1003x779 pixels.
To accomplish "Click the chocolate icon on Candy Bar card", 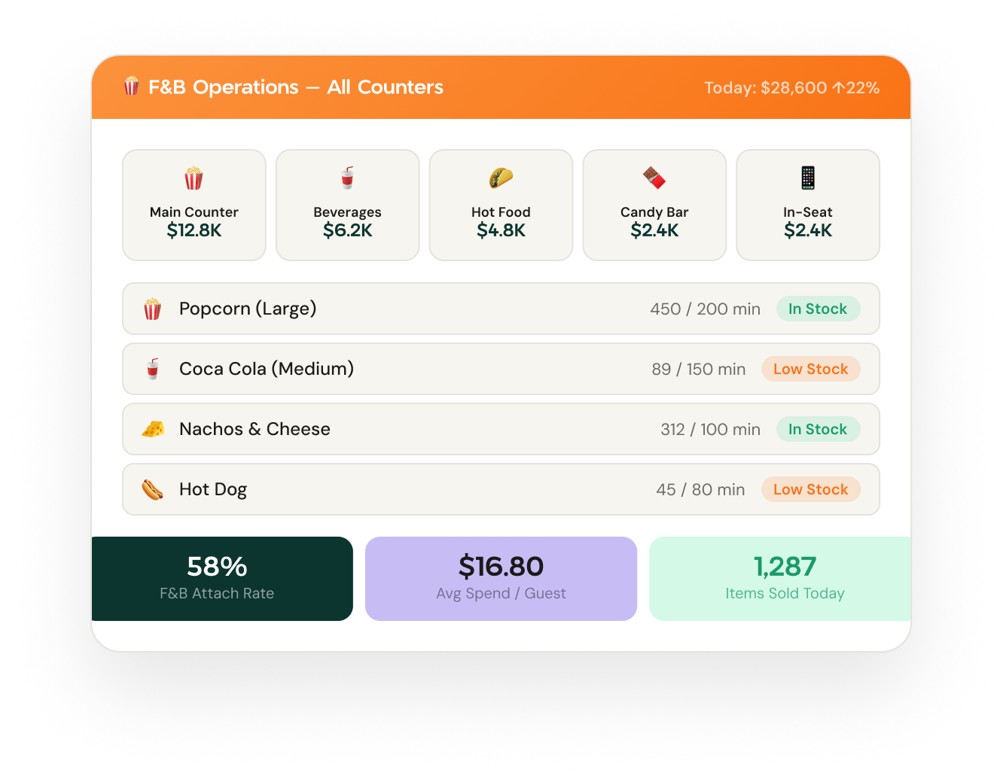I will 654,178.
